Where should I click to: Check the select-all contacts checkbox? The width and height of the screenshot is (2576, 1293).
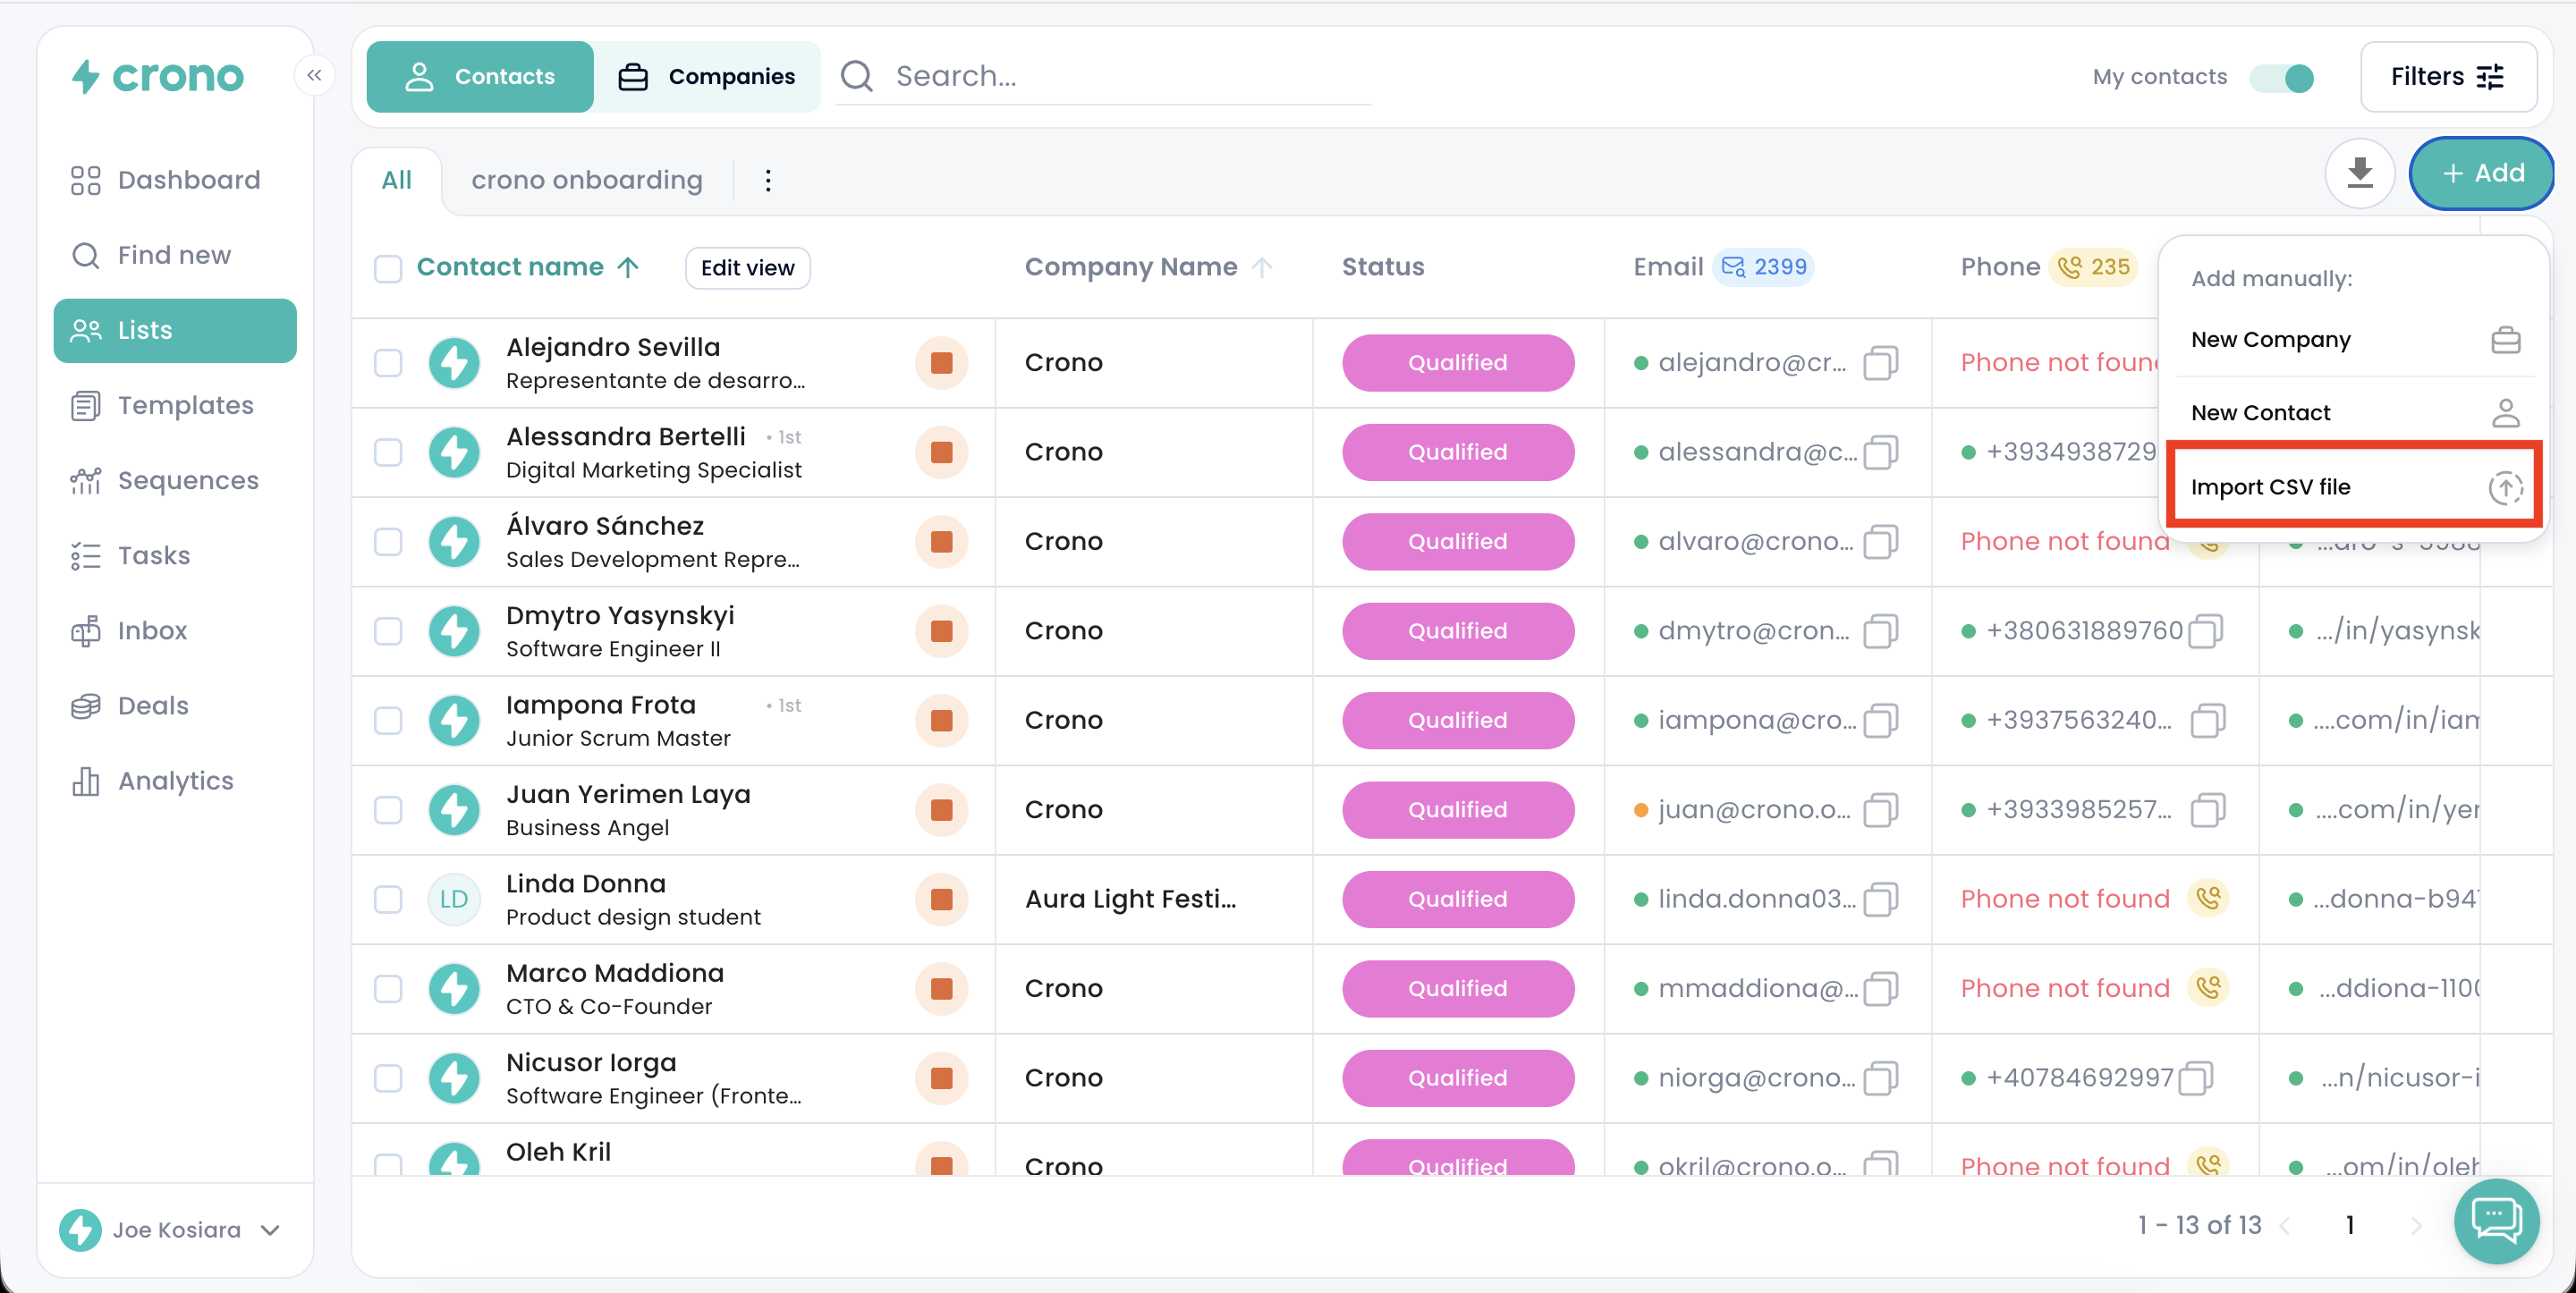coord(388,268)
